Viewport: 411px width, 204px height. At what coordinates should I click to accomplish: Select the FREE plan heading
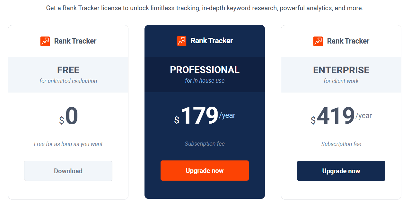pos(68,70)
